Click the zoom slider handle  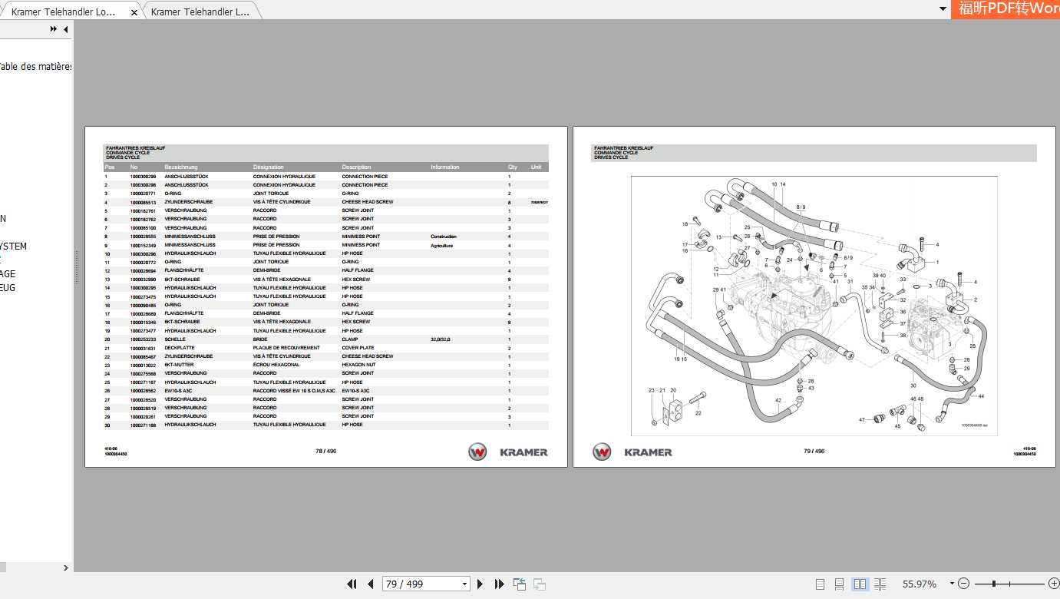(x=996, y=584)
